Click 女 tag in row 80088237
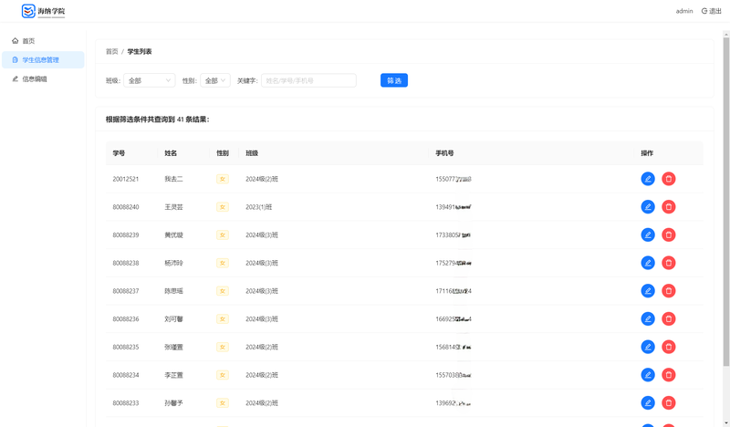Screen dimensions: 730x427 (x=223, y=290)
